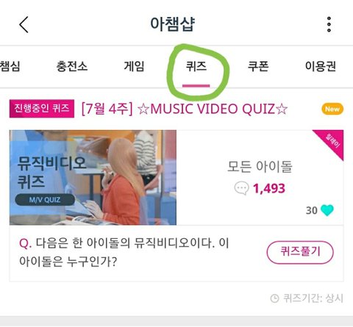Open the 뮤직비디오 퀴즈 thumbnail image
Image resolution: width=353 pixels, height=327 pixels.
click(x=93, y=178)
